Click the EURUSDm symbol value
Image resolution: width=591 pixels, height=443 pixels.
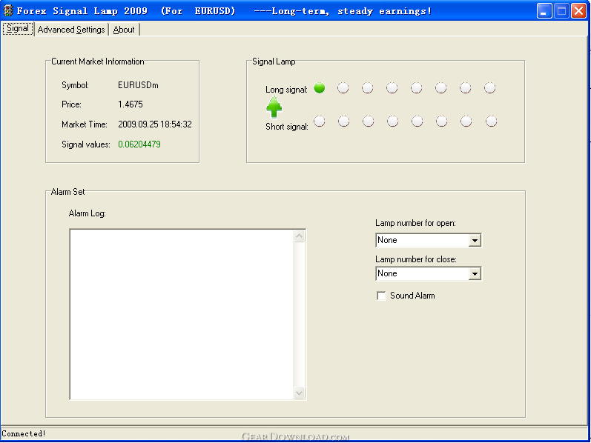[139, 85]
